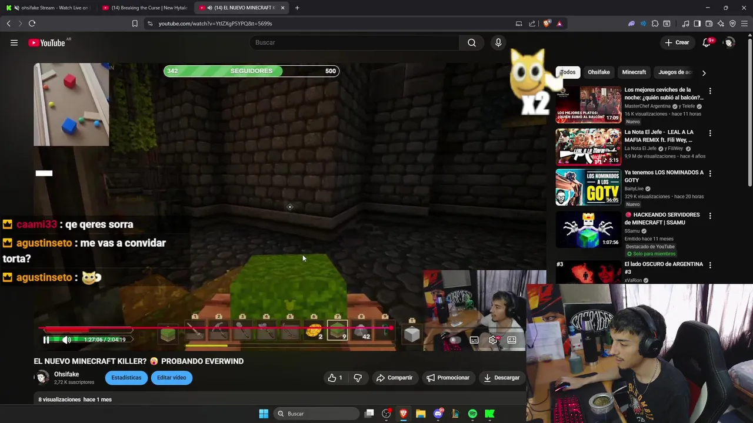
Task: Show more filter chips with right arrow
Action: 704,73
